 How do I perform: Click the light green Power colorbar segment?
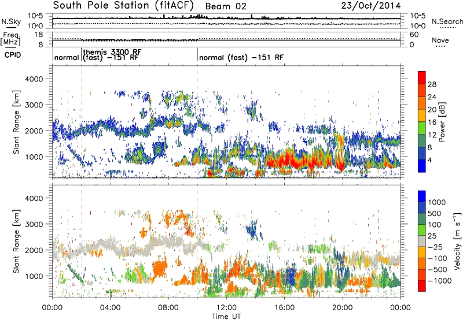click(x=422, y=128)
